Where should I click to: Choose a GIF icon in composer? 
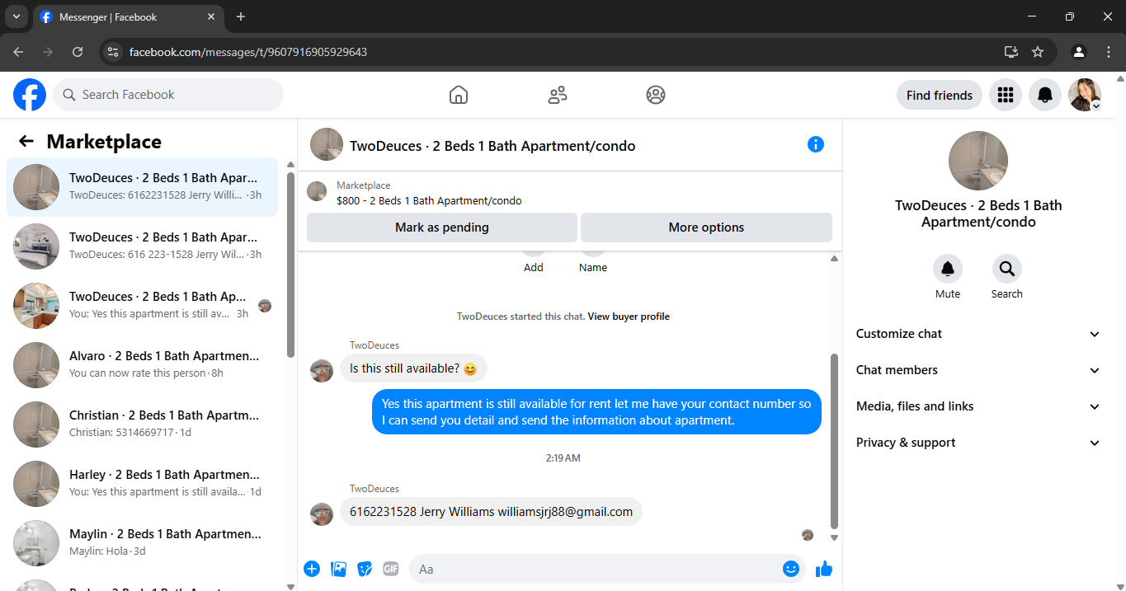click(391, 569)
